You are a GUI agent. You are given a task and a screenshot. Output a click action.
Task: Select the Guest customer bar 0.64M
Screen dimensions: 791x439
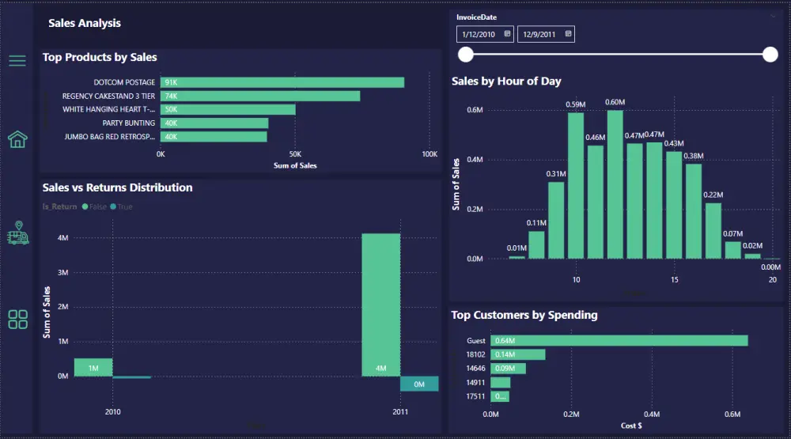point(619,341)
